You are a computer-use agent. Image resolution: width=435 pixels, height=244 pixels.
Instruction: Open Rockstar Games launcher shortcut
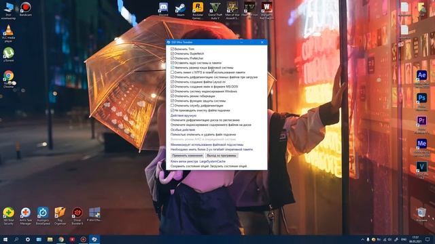point(198,11)
